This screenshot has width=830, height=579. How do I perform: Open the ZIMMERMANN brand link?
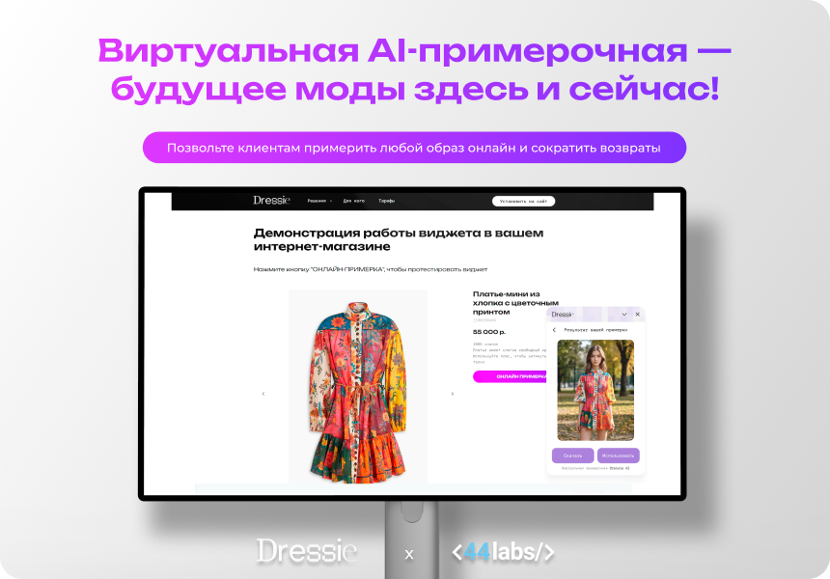(484, 320)
